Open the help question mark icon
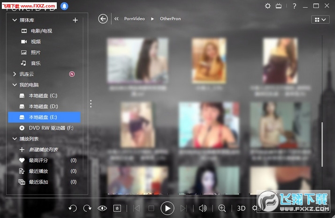The height and width of the screenshot is (218, 335). click(x=294, y=6)
